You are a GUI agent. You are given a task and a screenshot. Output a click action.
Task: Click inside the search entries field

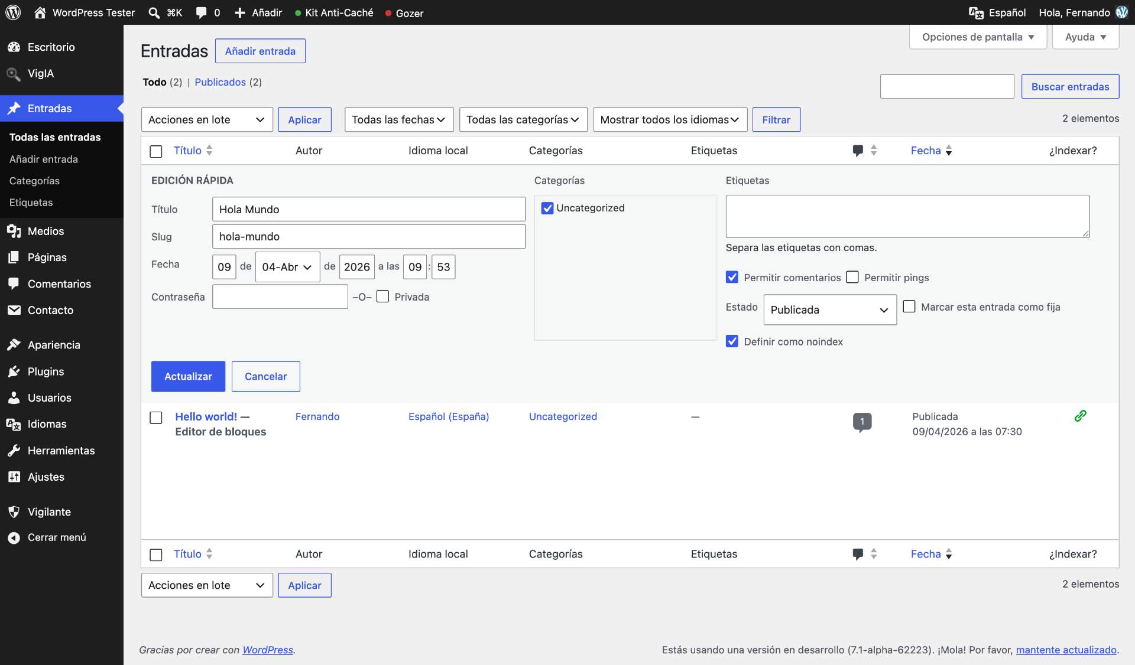point(946,86)
